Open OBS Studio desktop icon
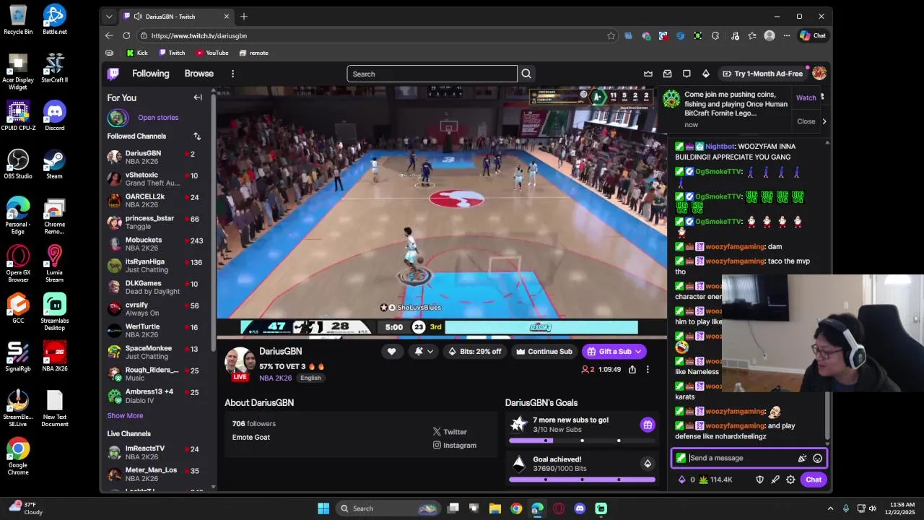This screenshot has height=520, width=924. 18,165
